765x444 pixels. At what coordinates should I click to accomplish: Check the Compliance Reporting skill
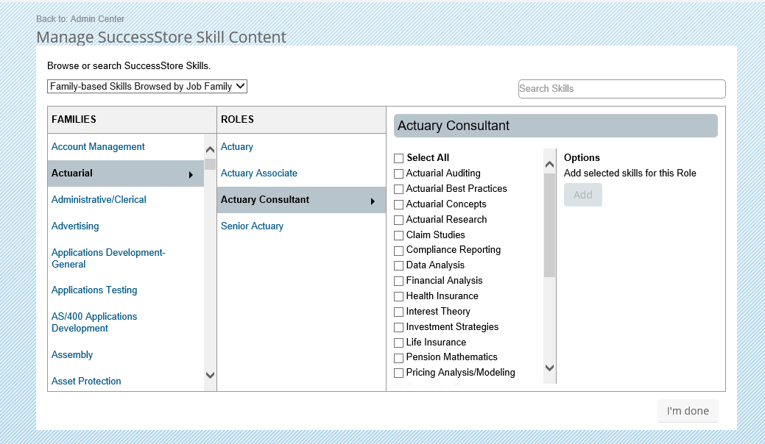(398, 250)
